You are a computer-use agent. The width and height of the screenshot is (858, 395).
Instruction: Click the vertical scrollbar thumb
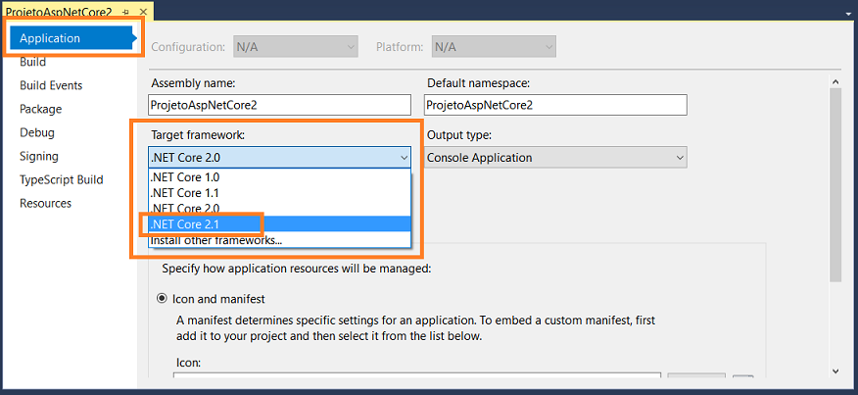(x=835, y=185)
